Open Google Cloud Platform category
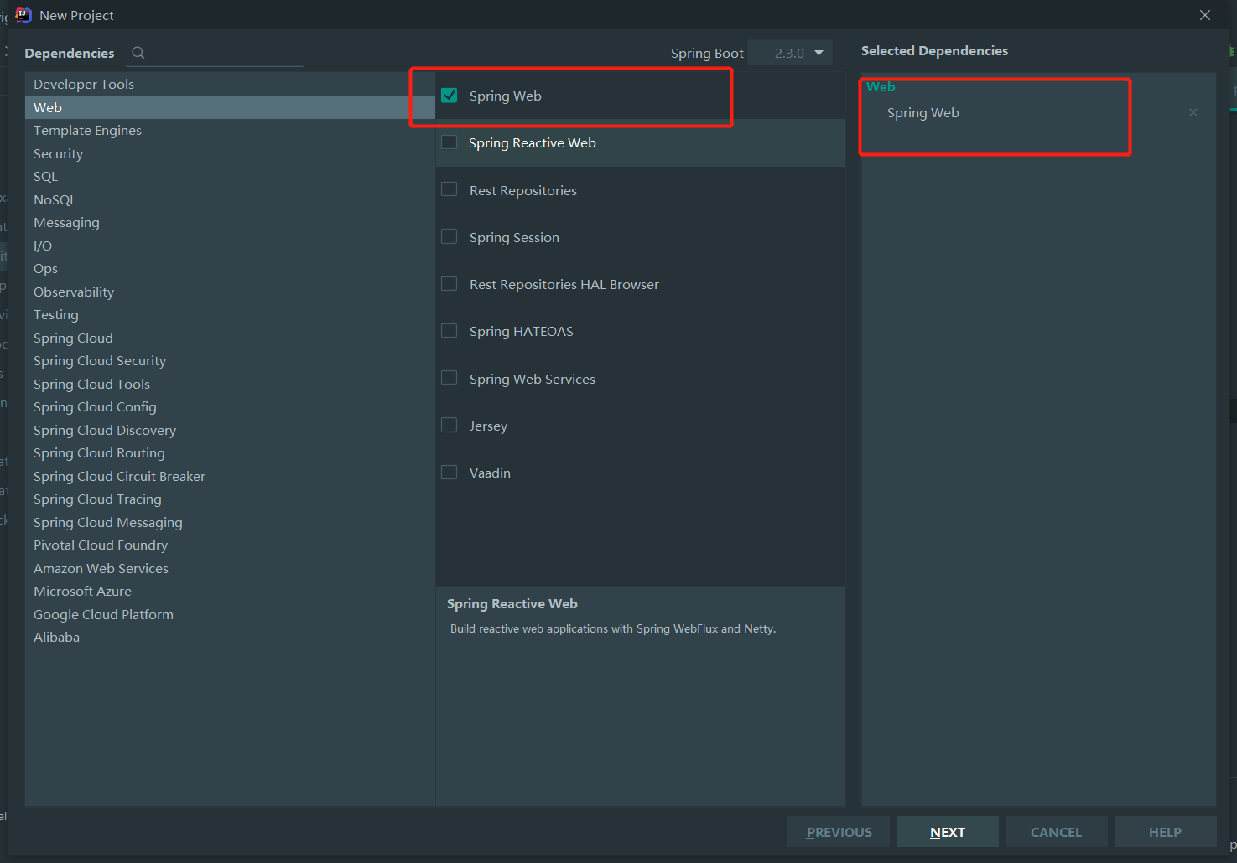1237x863 pixels. click(x=230, y=614)
